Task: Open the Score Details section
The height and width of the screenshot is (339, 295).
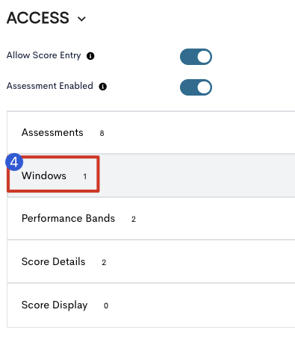Action: point(151,261)
